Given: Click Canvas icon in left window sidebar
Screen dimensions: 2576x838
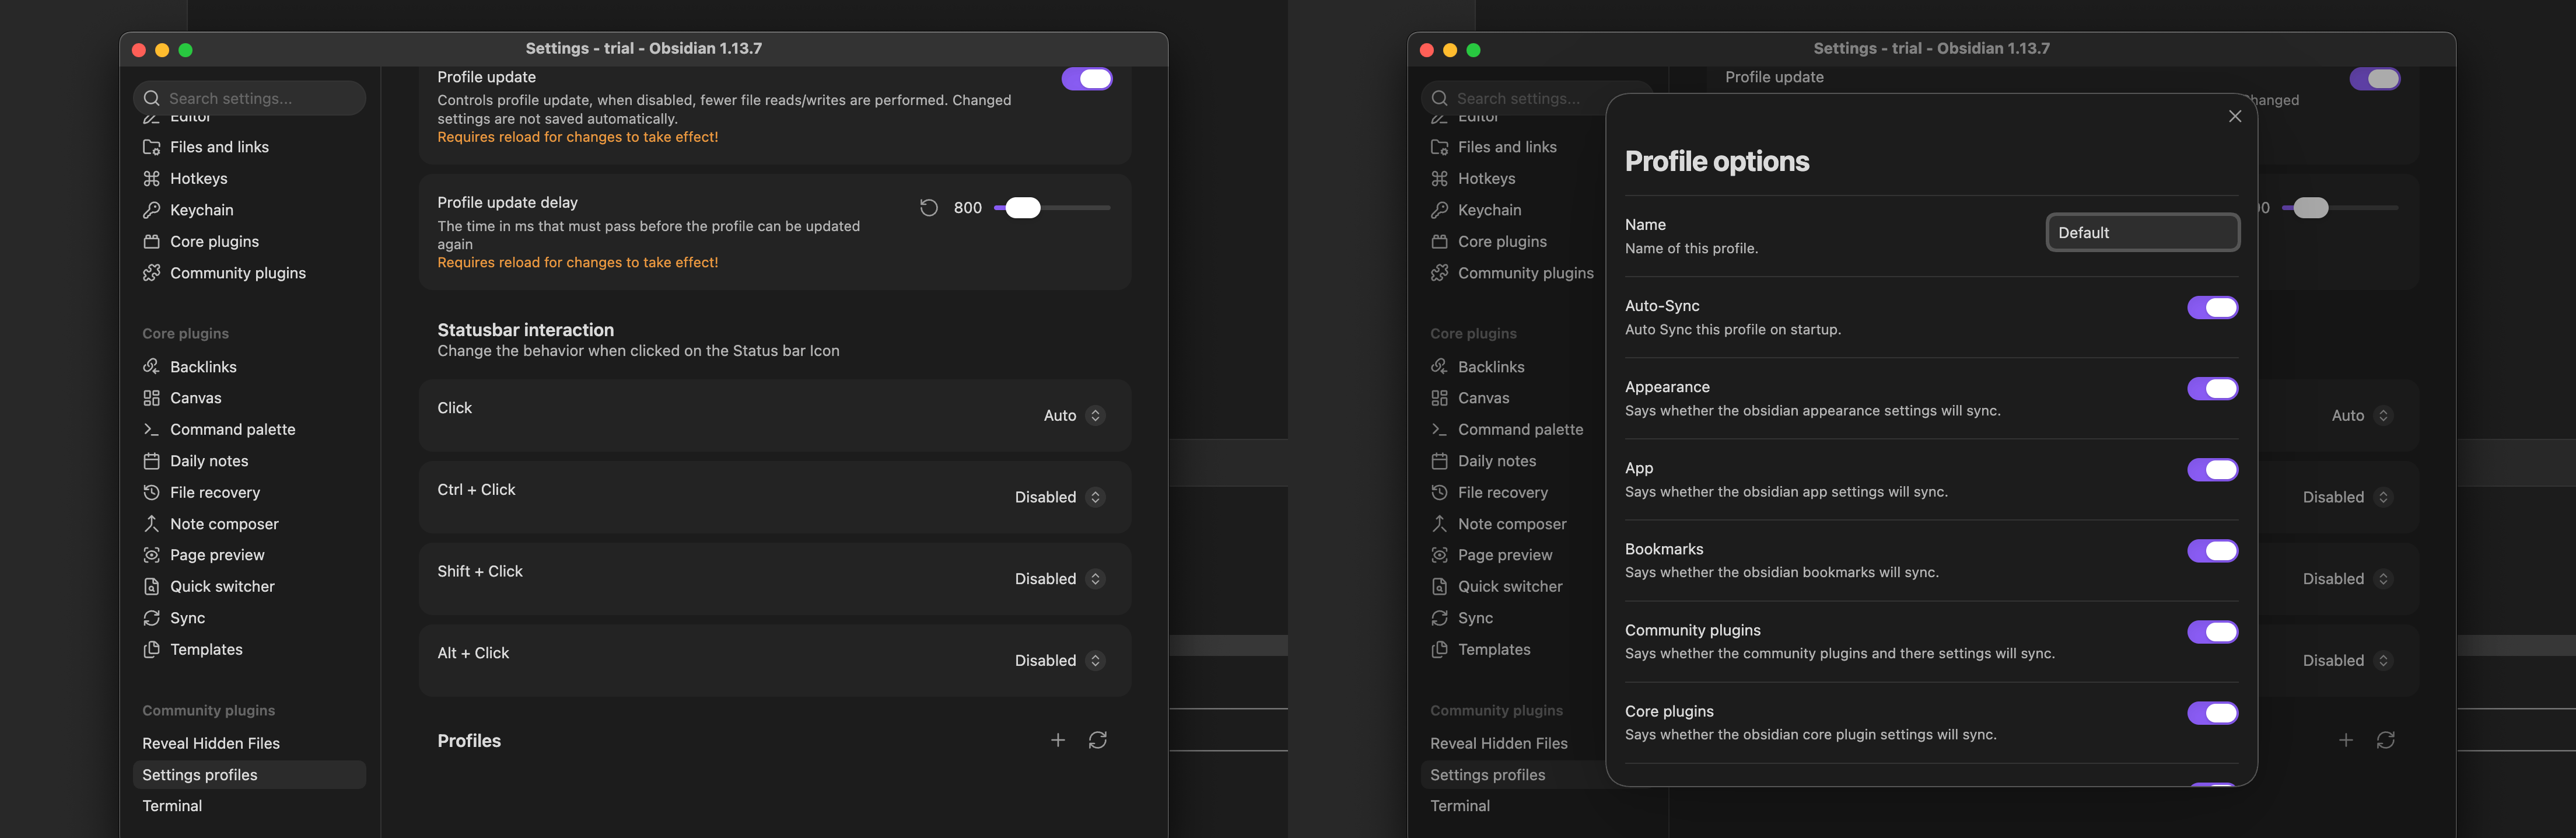Looking at the screenshot, I should (151, 398).
